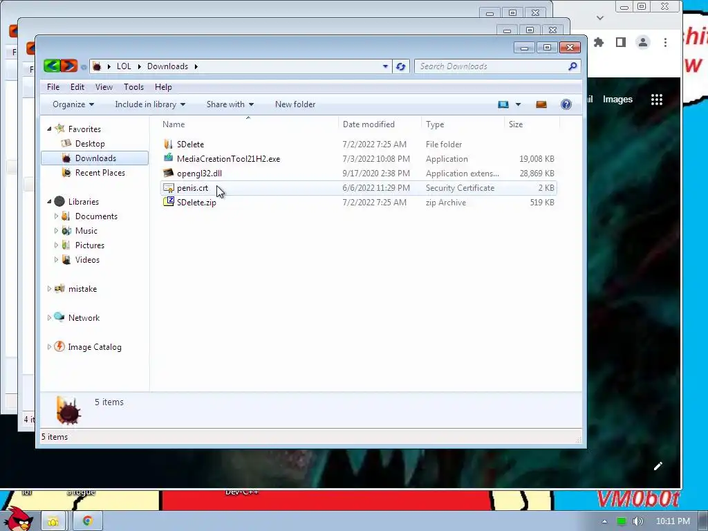Image resolution: width=708 pixels, height=531 pixels.
Task: Open the View menu
Action: [x=104, y=87]
